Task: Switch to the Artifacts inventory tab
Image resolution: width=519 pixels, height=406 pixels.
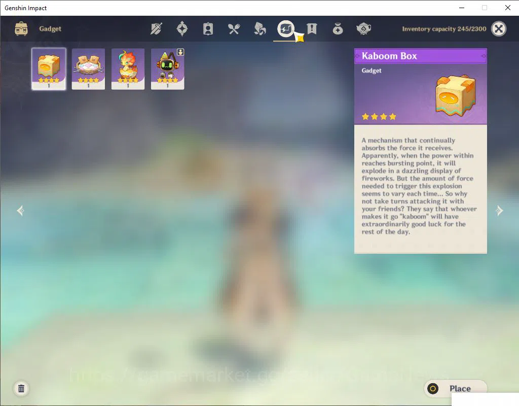Action: click(x=182, y=29)
